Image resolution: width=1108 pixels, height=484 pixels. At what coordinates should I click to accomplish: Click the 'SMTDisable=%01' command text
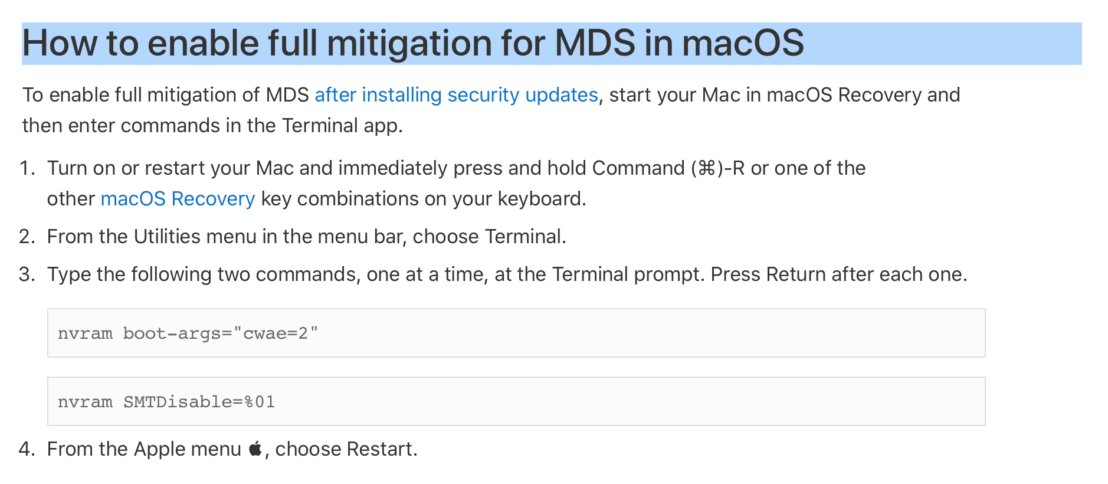pyautogui.click(x=199, y=402)
